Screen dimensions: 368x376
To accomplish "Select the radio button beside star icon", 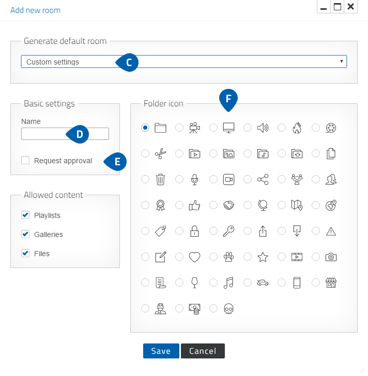I will 248,257.
